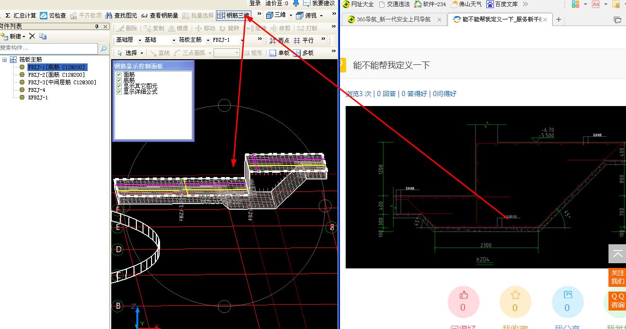Open 软件-234 bookmark in browser
This screenshot has width=626, height=329.
coord(430,4)
